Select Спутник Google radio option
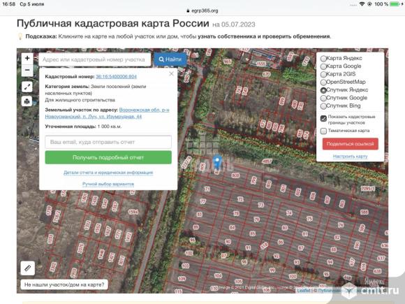This screenshot has width=405, height=304. (323, 99)
